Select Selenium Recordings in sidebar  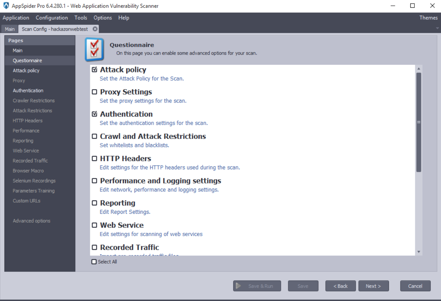point(40,181)
